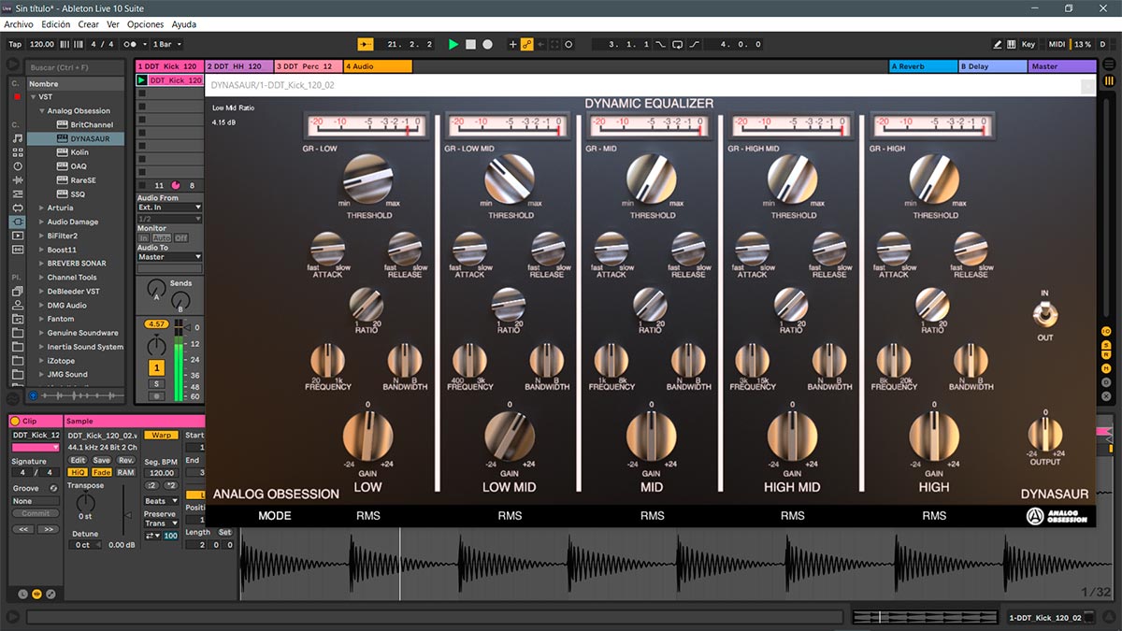Open Drums category grid icon in browser
Viewport: 1122px width, 631px height.
[18, 152]
